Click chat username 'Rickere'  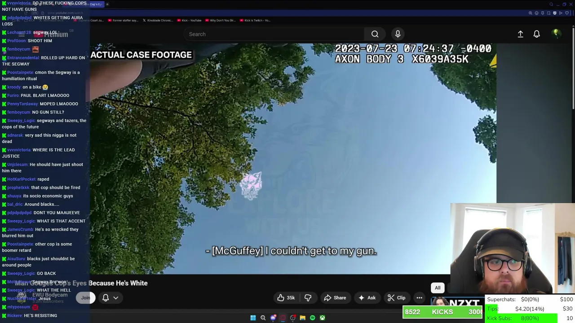point(14,315)
